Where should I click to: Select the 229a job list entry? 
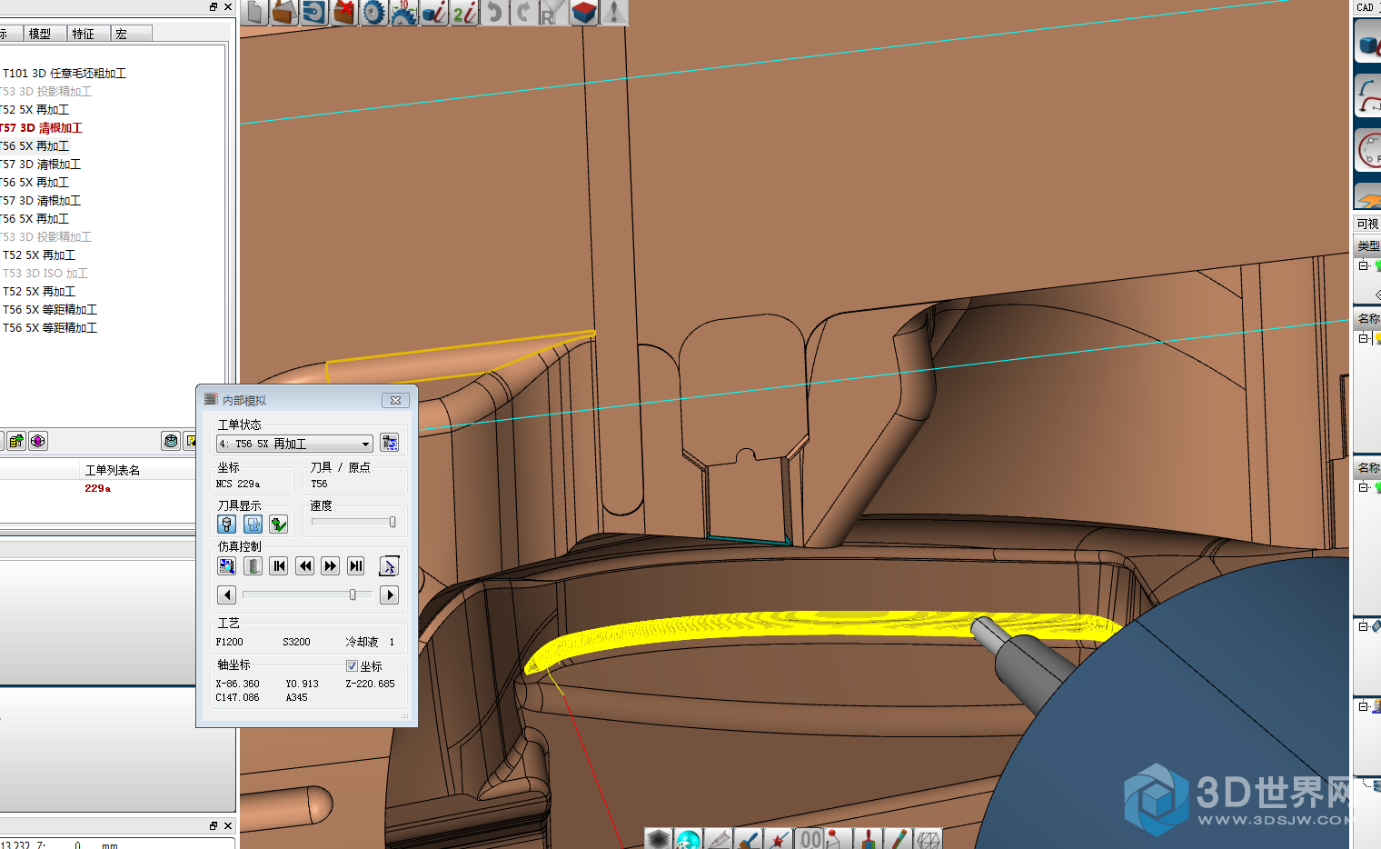(97, 488)
